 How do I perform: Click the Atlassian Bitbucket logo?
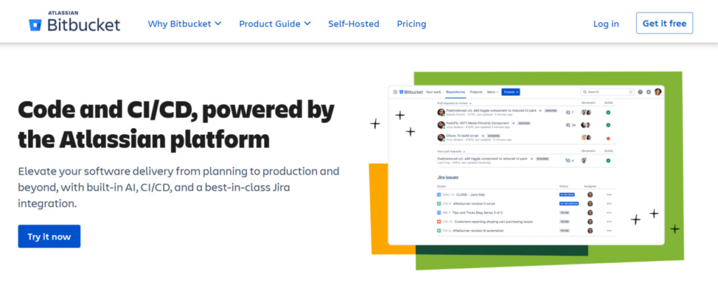[74, 22]
